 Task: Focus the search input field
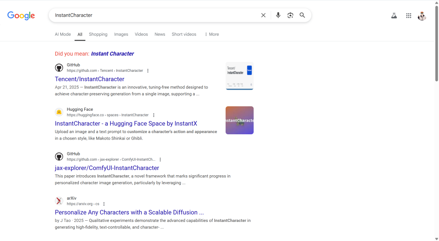click(155, 15)
